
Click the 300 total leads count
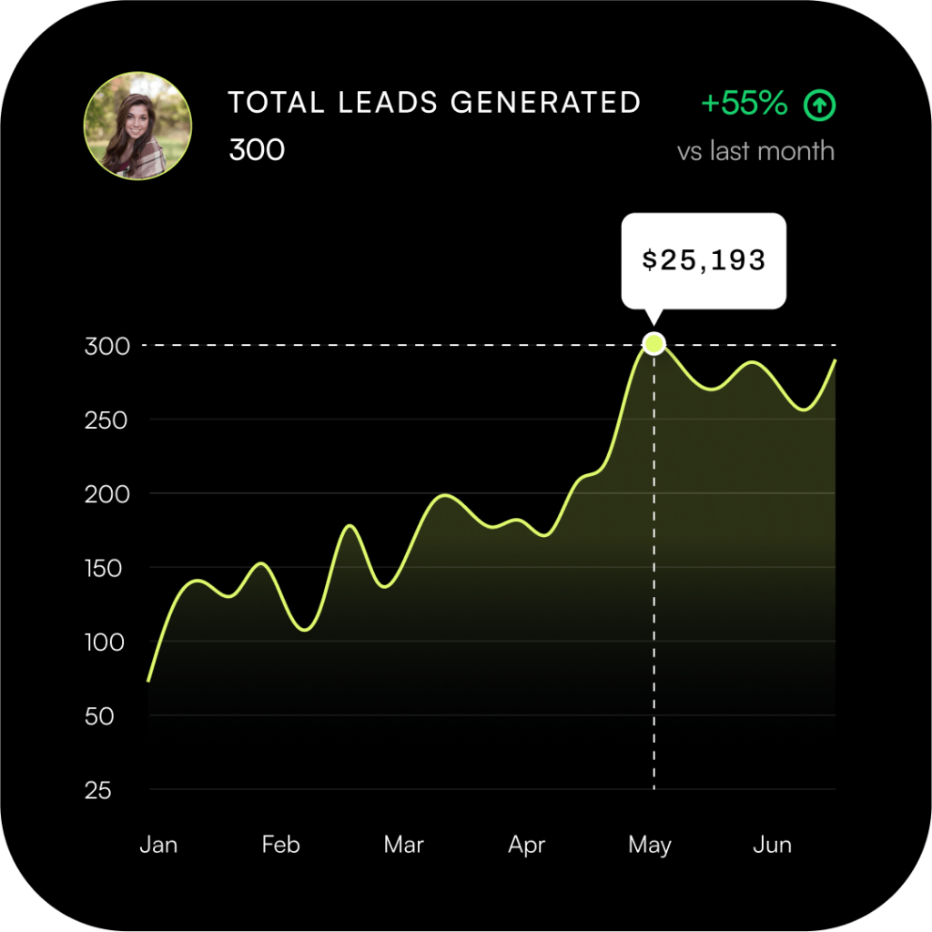(x=257, y=150)
